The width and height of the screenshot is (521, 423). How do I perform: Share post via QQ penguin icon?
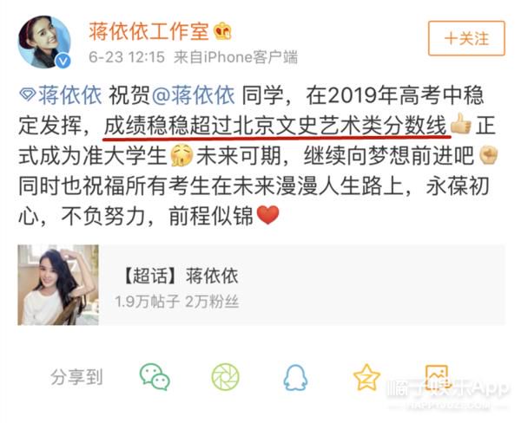pos(295,377)
